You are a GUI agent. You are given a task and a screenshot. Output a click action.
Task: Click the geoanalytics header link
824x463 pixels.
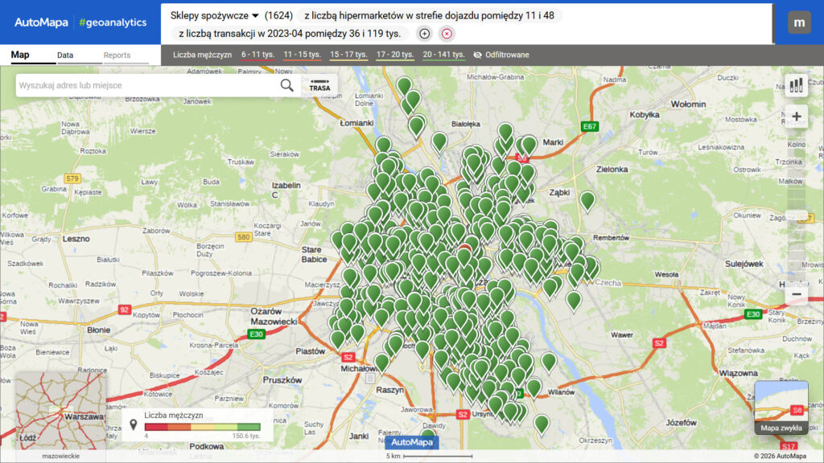tap(111, 22)
